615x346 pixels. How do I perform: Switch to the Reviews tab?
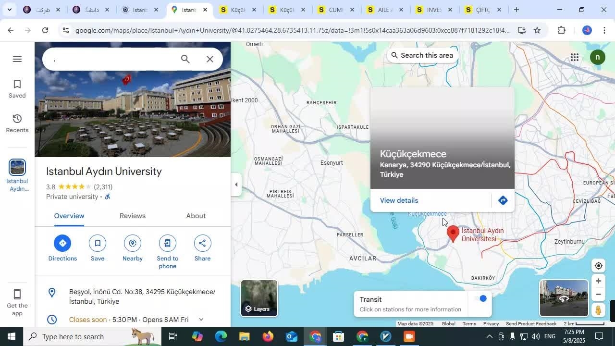point(132,216)
